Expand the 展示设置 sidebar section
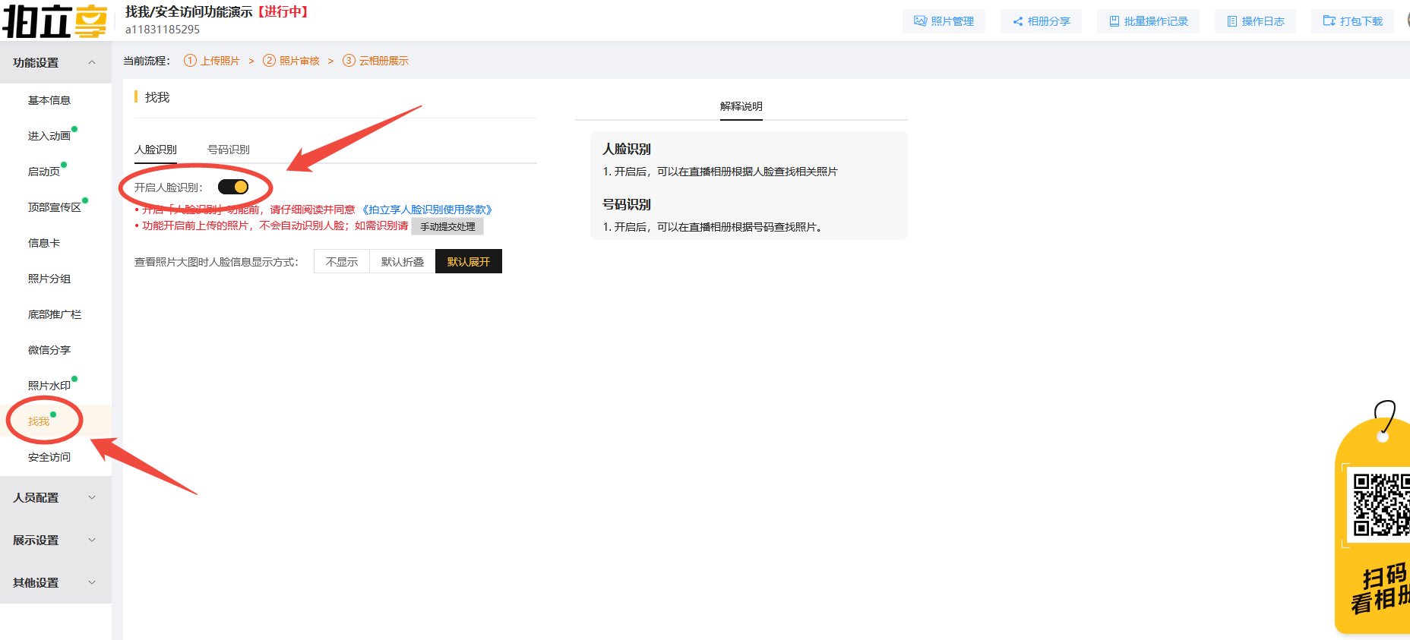This screenshot has width=1410, height=640. [x=92, y=541]
